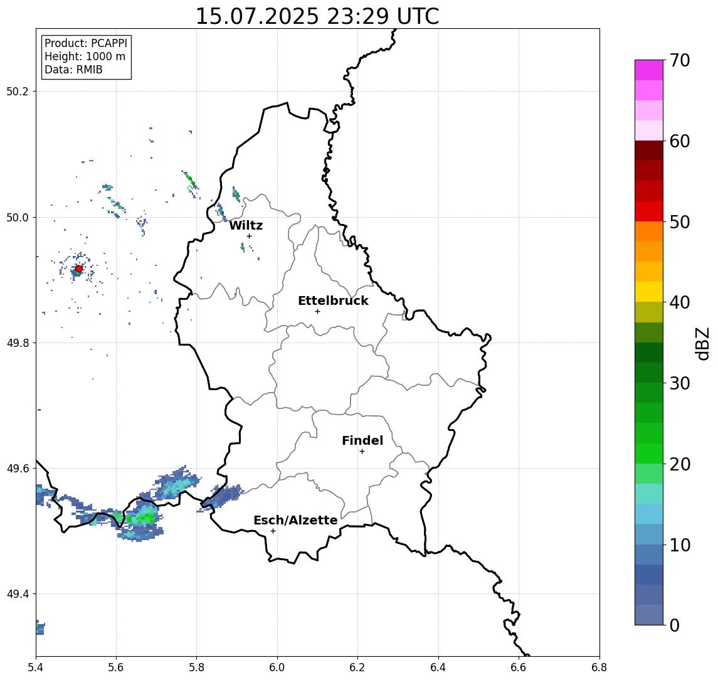Click the colorbar tick label '50'
718x680 pixels.
[x=680, y=222]
